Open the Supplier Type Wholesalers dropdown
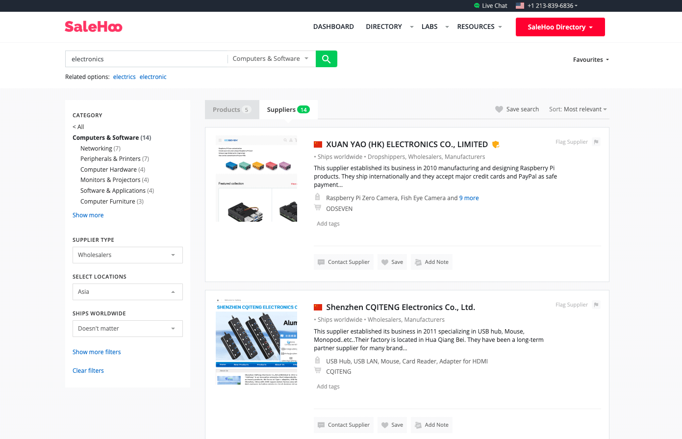Image resolution: width=682 pixels, height=439 pixels. (127, 255)
